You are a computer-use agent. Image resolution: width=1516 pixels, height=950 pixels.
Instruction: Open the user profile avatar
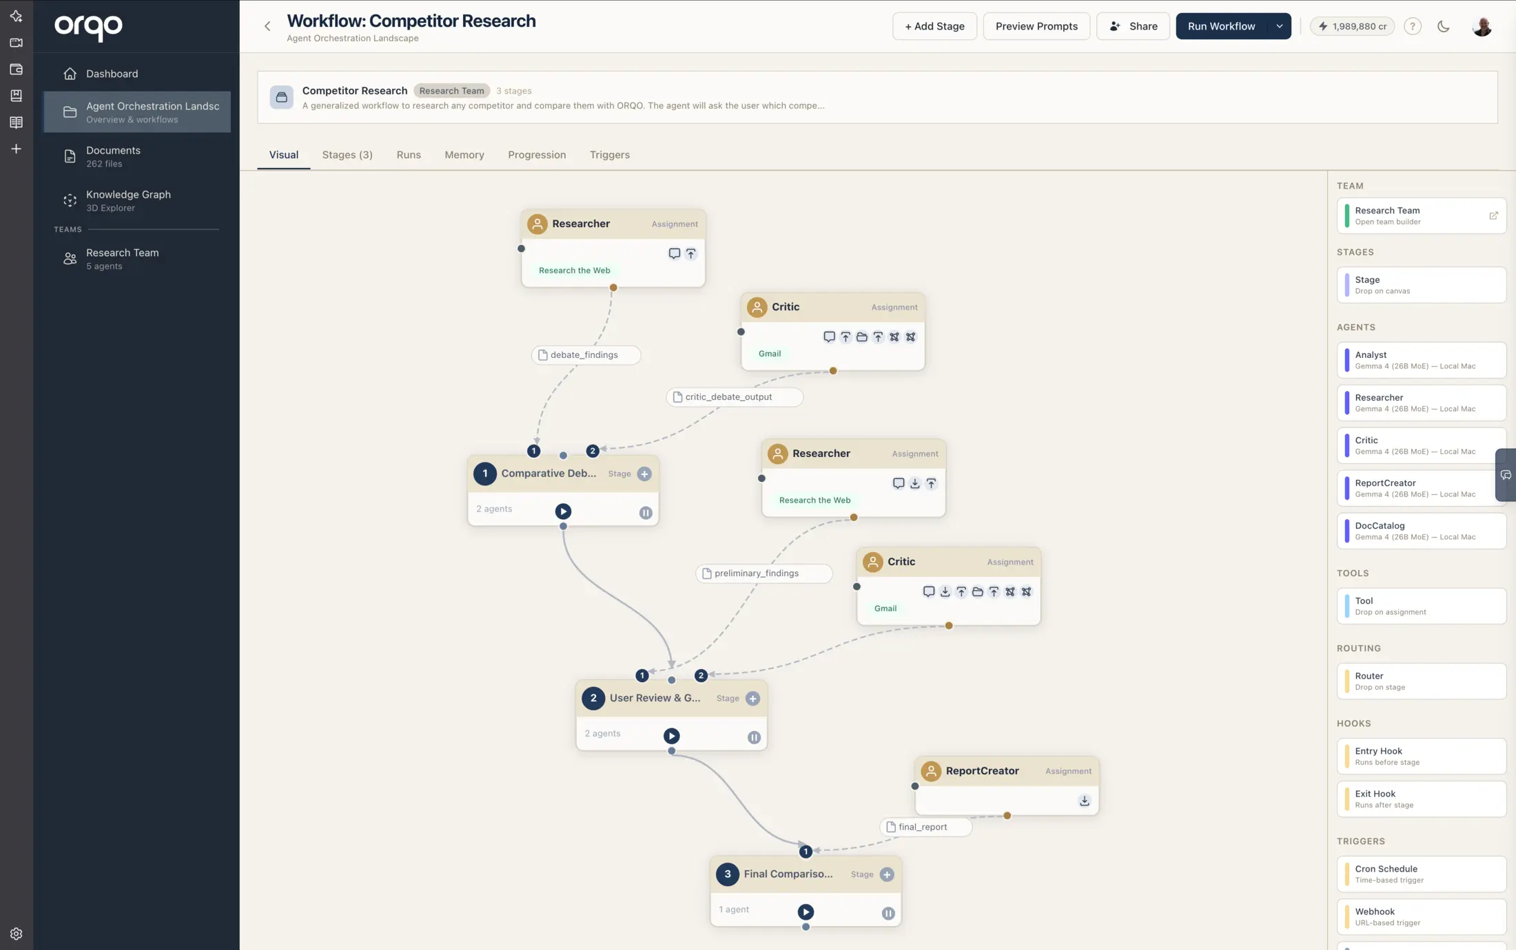(x=1482, y=26)
